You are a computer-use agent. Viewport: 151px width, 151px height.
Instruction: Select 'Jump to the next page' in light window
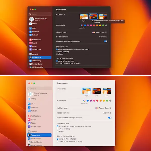(x=57, y=139)
